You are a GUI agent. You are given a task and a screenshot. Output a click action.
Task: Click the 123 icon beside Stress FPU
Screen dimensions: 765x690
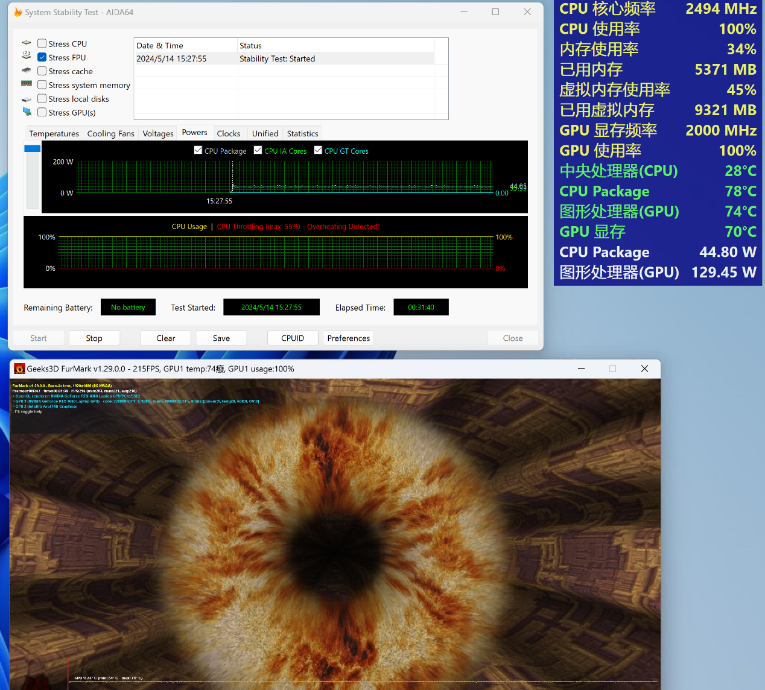point(27,55)
